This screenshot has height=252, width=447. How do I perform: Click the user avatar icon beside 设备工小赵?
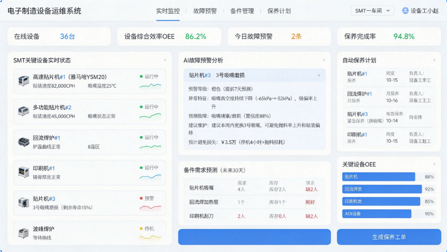[405, 11]
